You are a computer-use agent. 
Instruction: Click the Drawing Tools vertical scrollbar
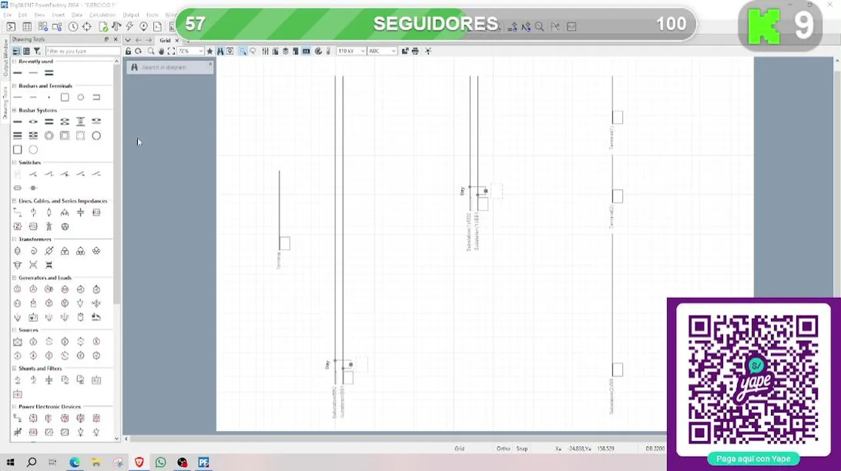(117, 183)
